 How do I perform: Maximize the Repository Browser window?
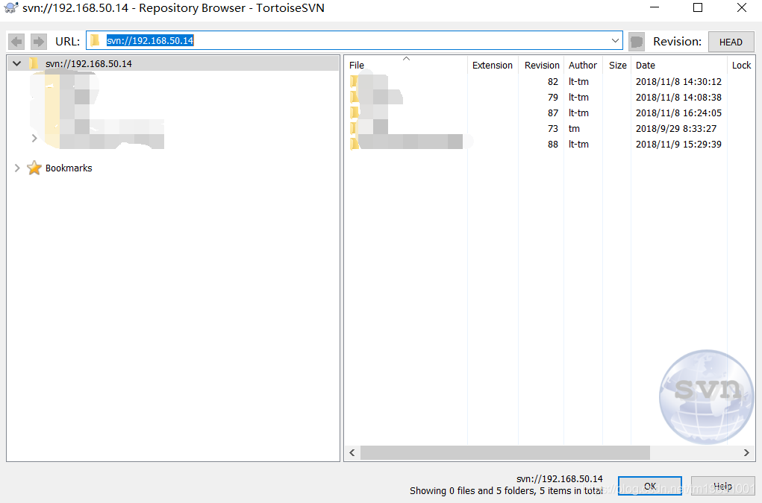tap(698, 7)
